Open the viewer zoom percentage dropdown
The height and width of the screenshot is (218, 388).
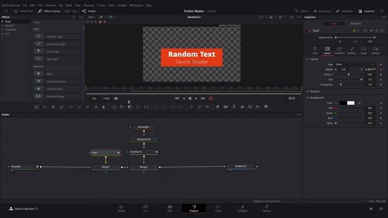click(92, 17)
